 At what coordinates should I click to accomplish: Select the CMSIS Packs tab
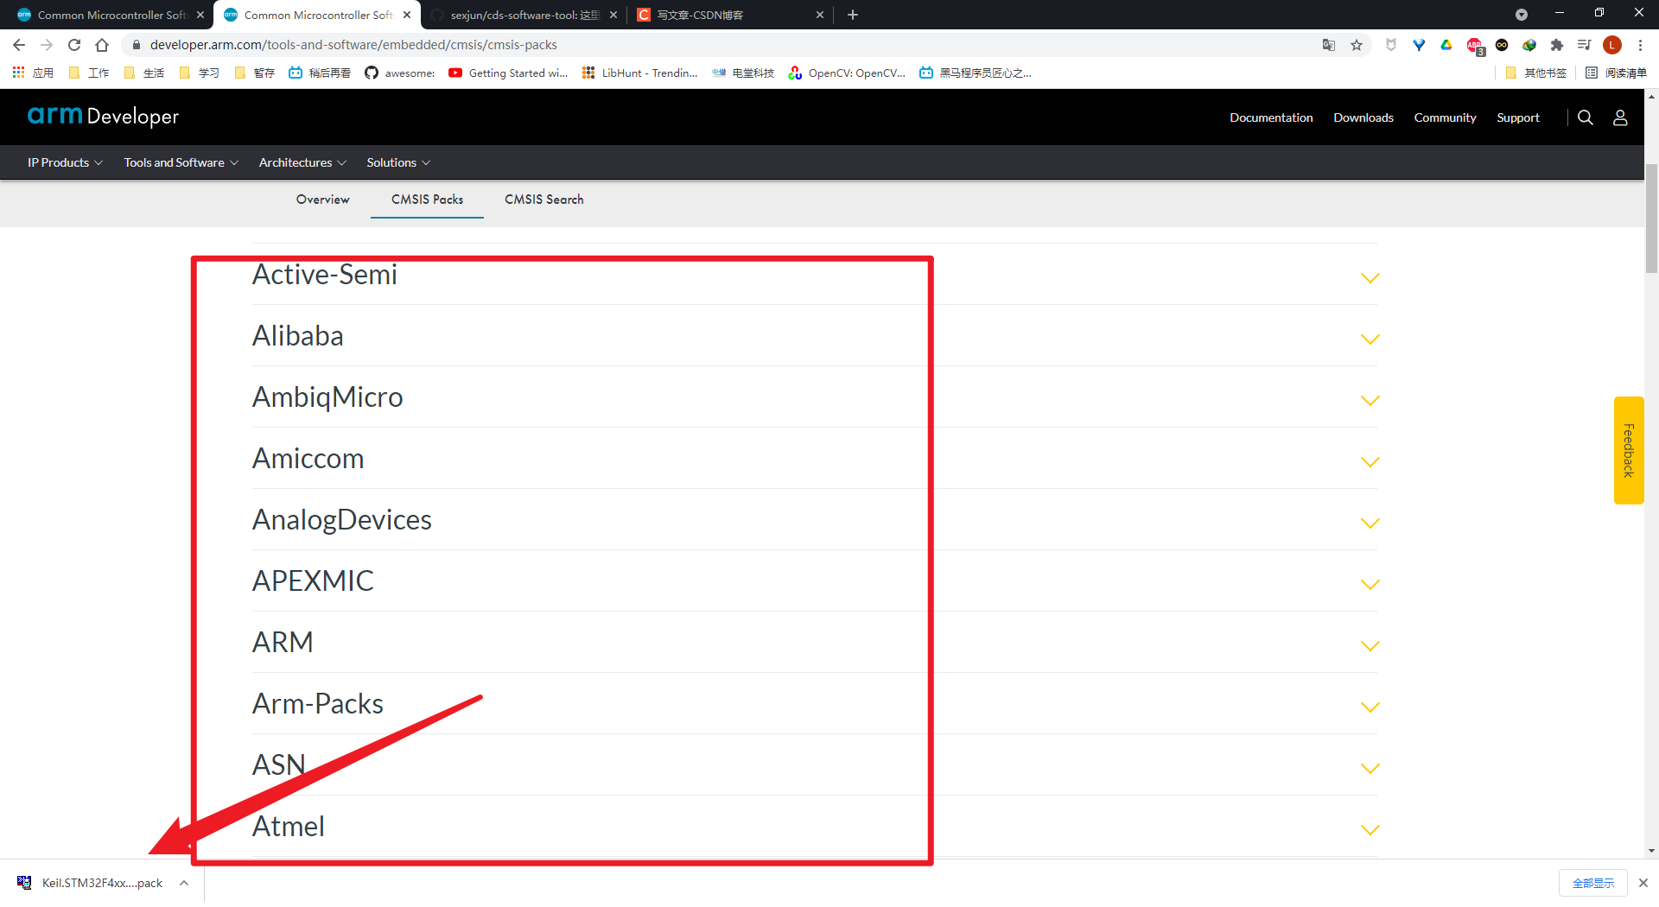tap(427, 200)
